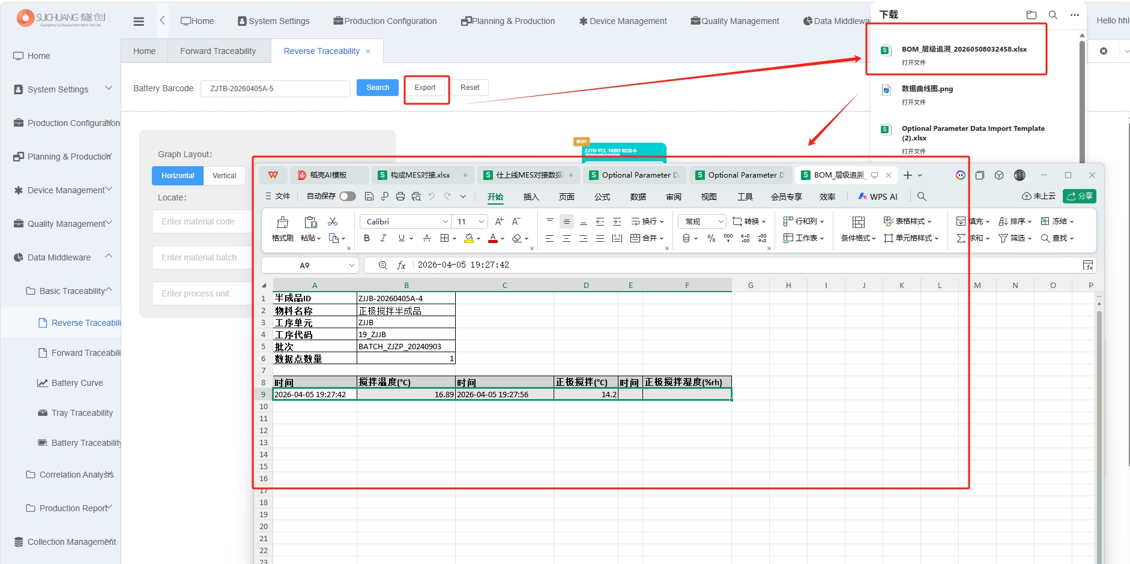
Task: Open the number format dropdown in WPS
Action: coord(721,221)
